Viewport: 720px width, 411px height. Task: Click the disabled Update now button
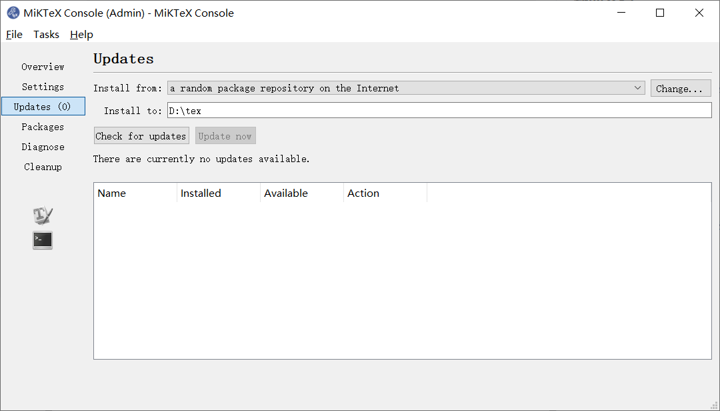point(225,135)
